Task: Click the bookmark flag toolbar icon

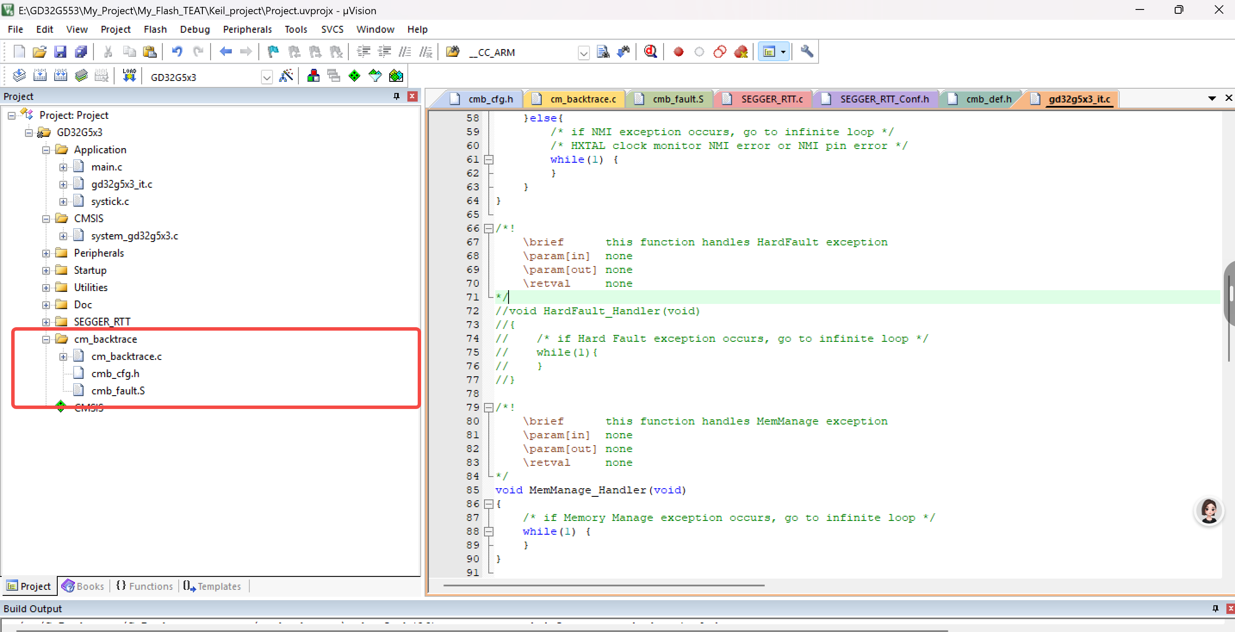Action: coord(273,52)
